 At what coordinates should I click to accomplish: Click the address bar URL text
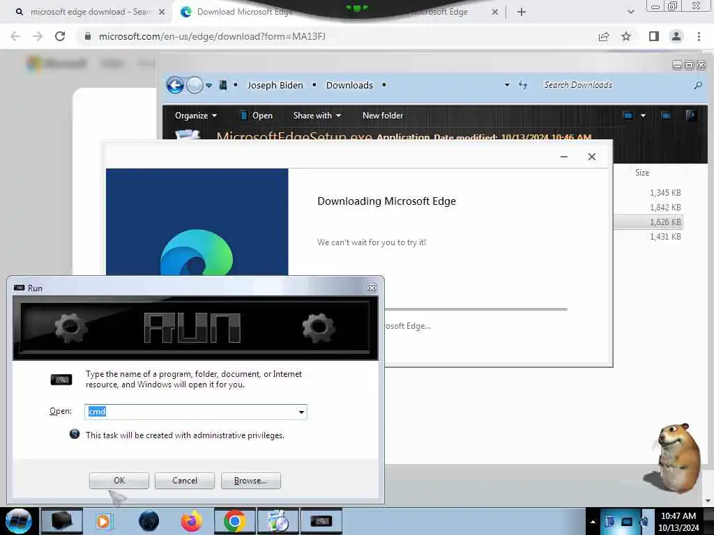pyautogui.click(x=212, y=36)
